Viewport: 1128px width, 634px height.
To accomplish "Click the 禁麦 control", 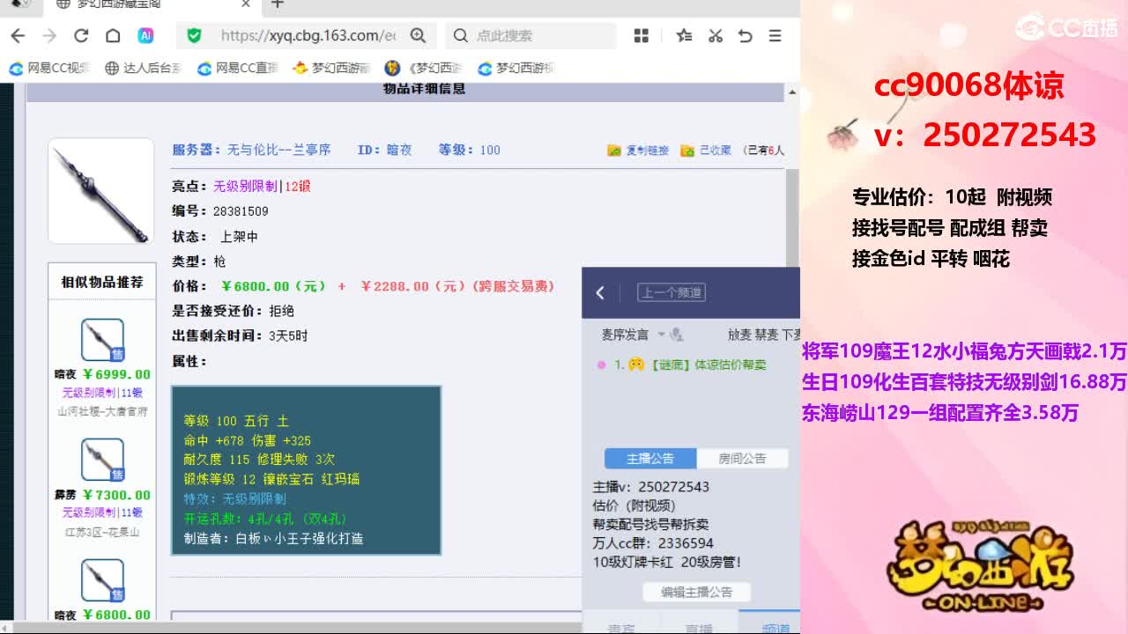I will (x=766, y=335).
